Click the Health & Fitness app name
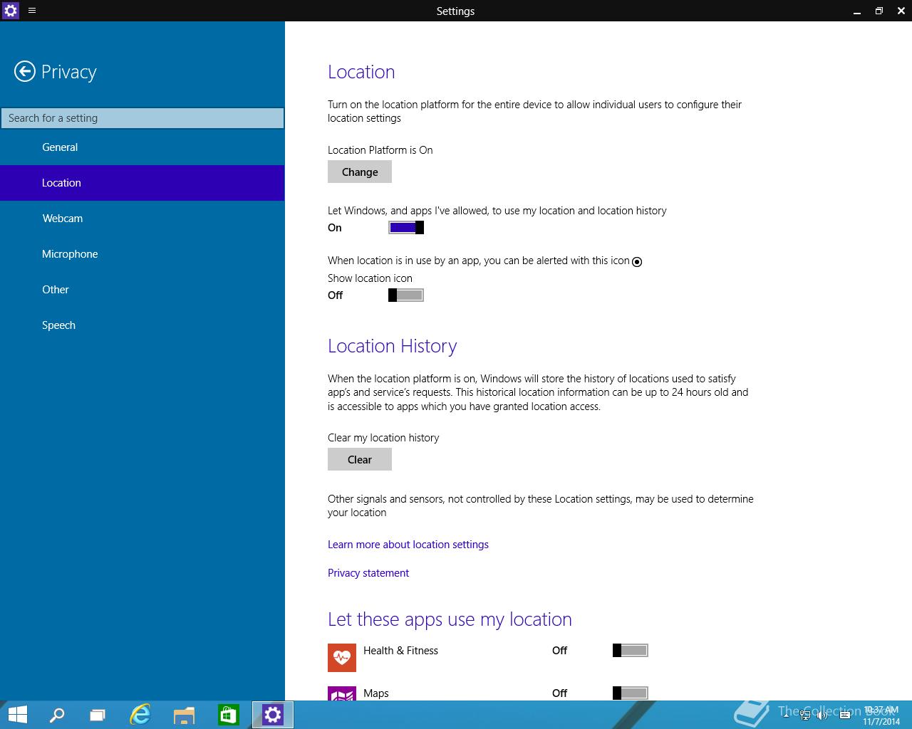 click(x=400, y=651)
